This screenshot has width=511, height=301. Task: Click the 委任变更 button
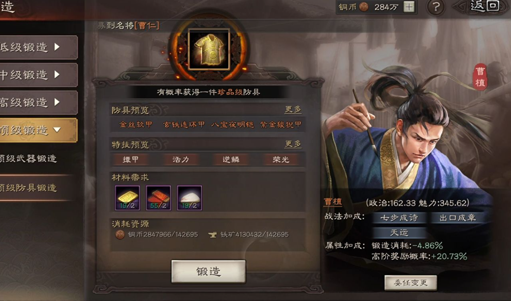[411, 283]
